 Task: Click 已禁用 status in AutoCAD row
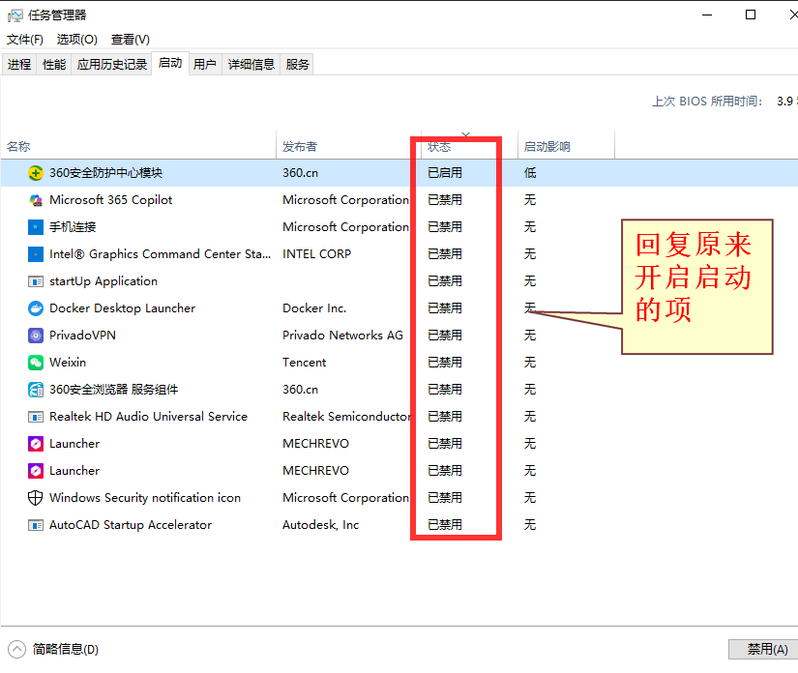pos(445,525)
